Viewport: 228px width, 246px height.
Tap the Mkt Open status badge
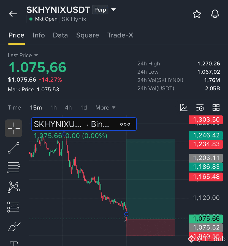(43, 19)
